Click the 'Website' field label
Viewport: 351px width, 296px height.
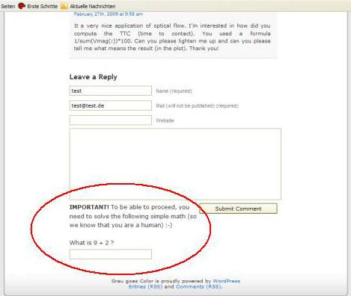coord(165,120)
